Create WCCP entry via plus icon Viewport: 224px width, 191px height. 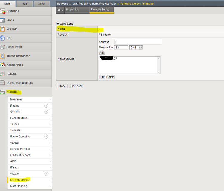[46, 174]
